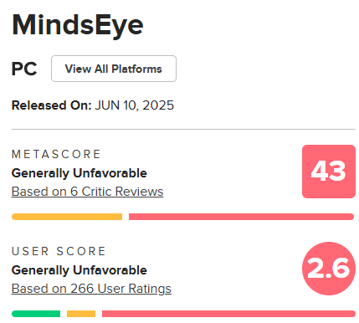The image size is (359, 323).
Task: Click the round 2.6 user score badge
Action: click(329, 269)
